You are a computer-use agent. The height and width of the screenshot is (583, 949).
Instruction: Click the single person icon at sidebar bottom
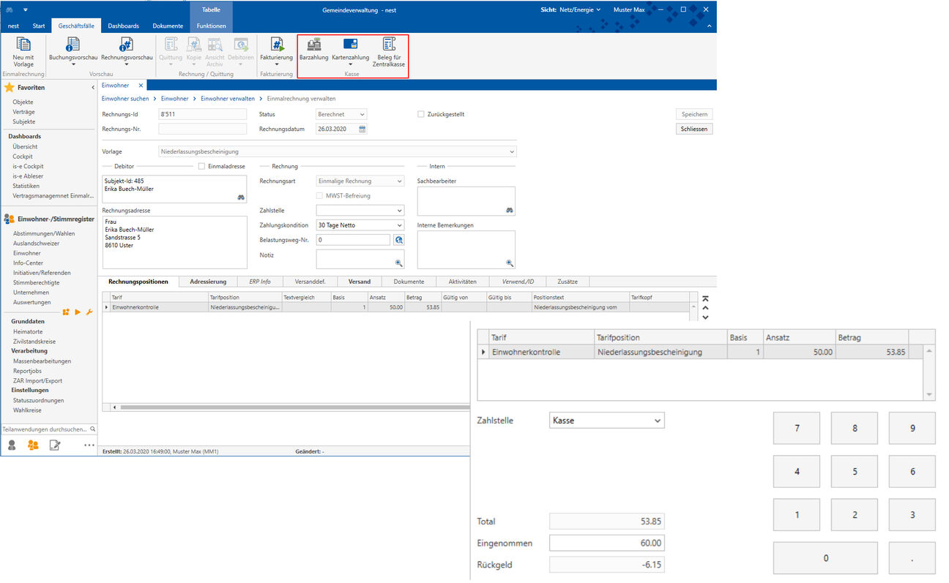tap(12, 445)
